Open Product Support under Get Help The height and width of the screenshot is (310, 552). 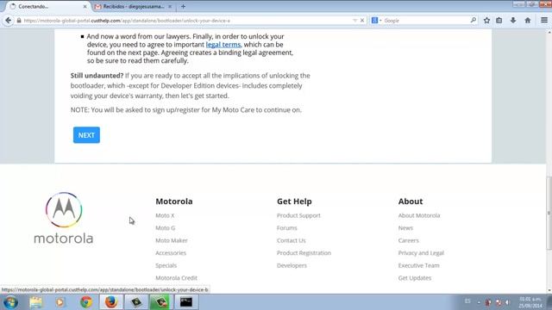click(x=298, y=215)
